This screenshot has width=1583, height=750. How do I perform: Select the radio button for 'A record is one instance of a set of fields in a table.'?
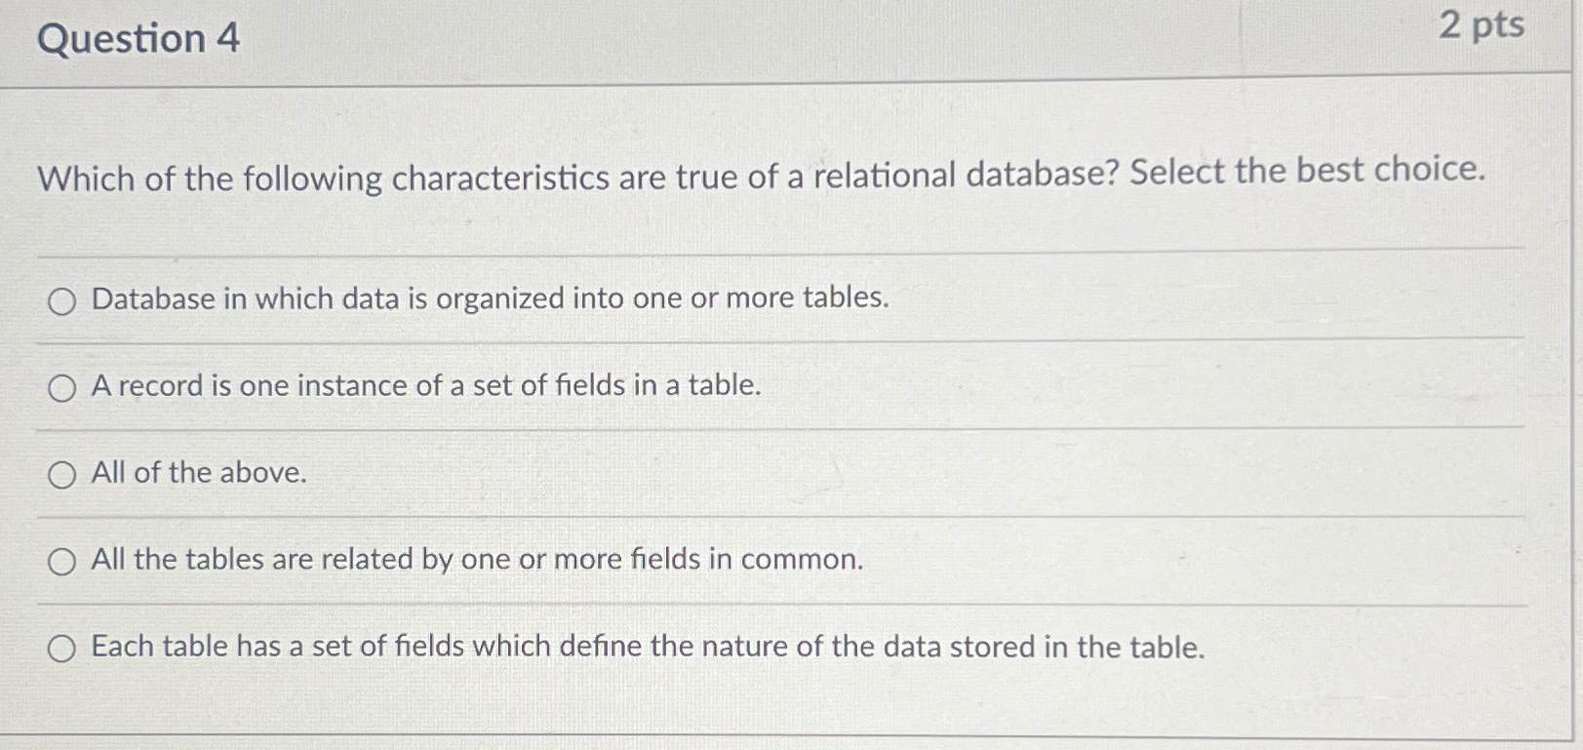(x=62, y=388)
